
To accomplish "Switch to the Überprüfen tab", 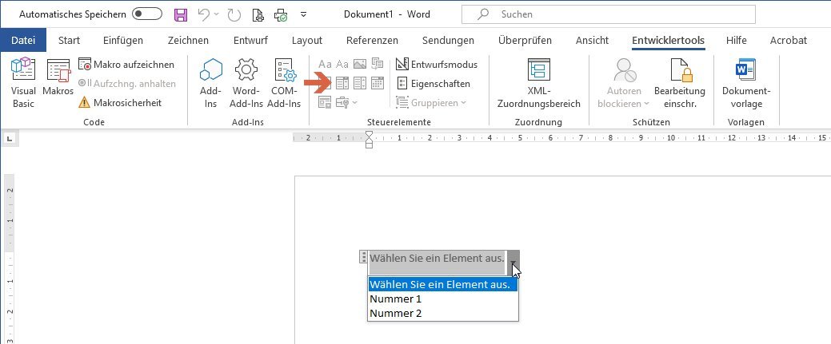I will click(x=525, y=40).
